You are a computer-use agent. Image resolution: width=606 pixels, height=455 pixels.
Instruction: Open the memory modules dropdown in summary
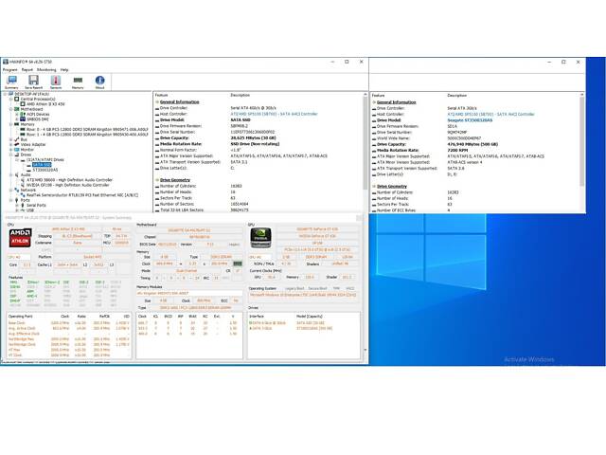[187, 293]
